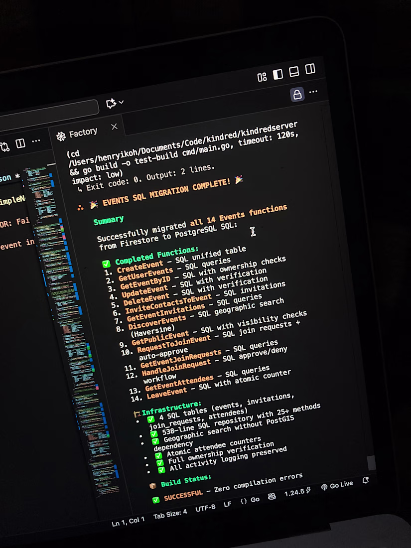Screen dimensions: 411x548
Task: Close the Factory tab
Action: (x=114, y=127)
